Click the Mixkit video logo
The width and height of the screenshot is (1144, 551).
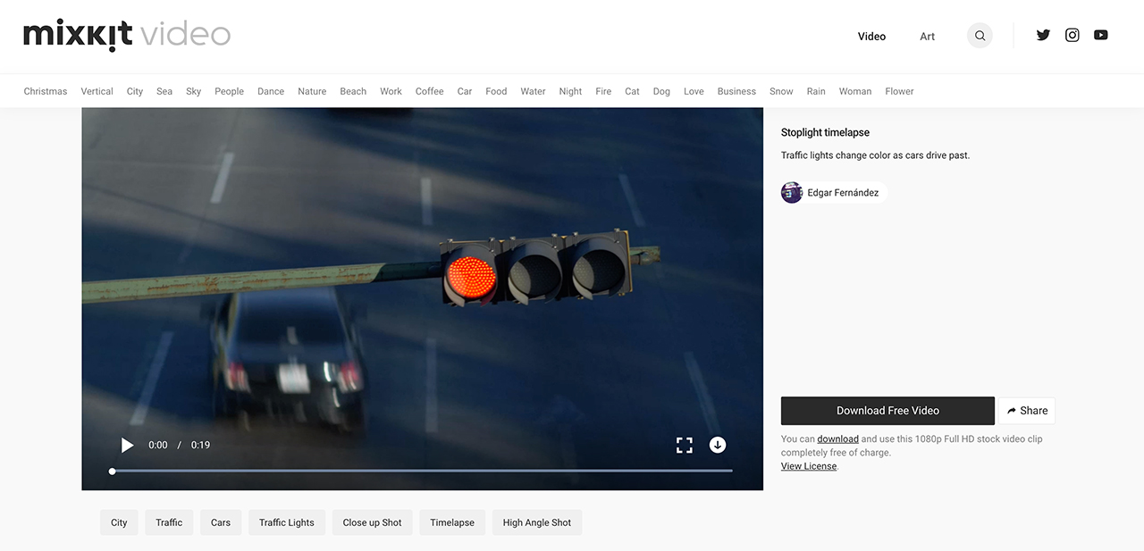[127, 35]
